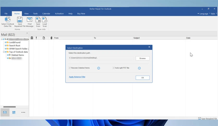Image resolution: width=218 pixels, height=126 pixels.
Task: Open the Activation tab
Action: click(59, 14)
